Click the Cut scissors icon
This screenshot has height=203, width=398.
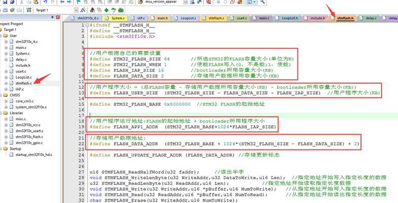tap(22, 2)
